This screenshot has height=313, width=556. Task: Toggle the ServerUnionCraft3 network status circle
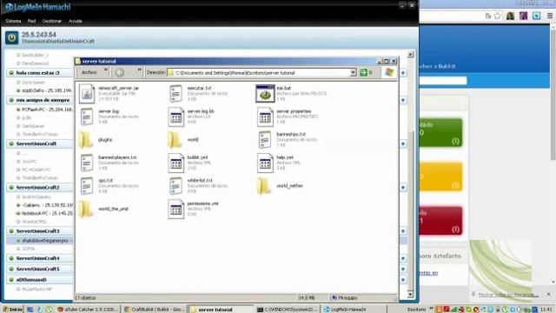coord(11,231)
